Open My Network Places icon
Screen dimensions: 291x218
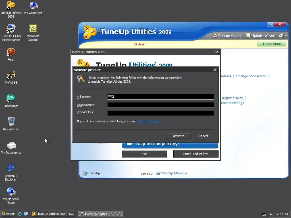click(11, 196)
